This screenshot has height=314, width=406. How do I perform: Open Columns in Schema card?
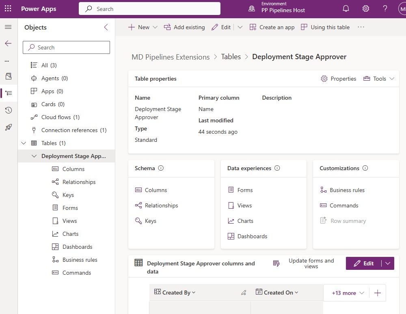point(151,190)
